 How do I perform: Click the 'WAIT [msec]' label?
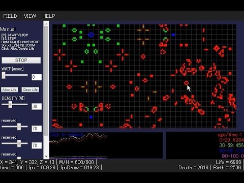pyautogui.click(x=13, y=69)
